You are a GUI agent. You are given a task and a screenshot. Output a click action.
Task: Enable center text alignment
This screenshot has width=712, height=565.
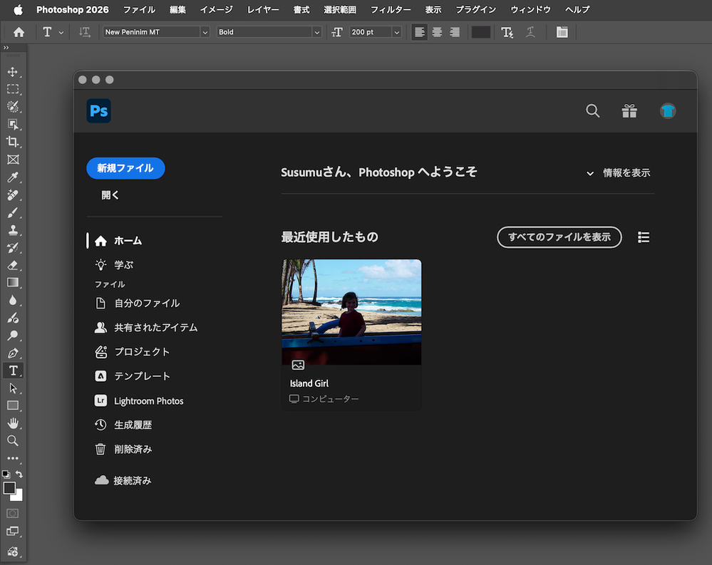pos(437,32)
